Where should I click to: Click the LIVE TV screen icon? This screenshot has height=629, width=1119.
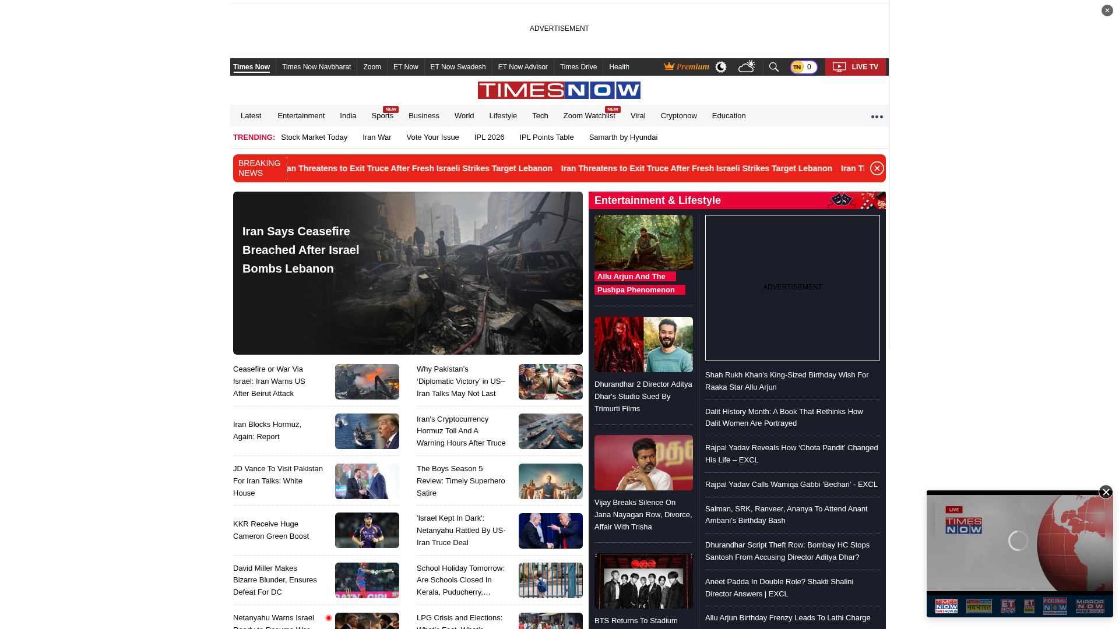point(839,67)
